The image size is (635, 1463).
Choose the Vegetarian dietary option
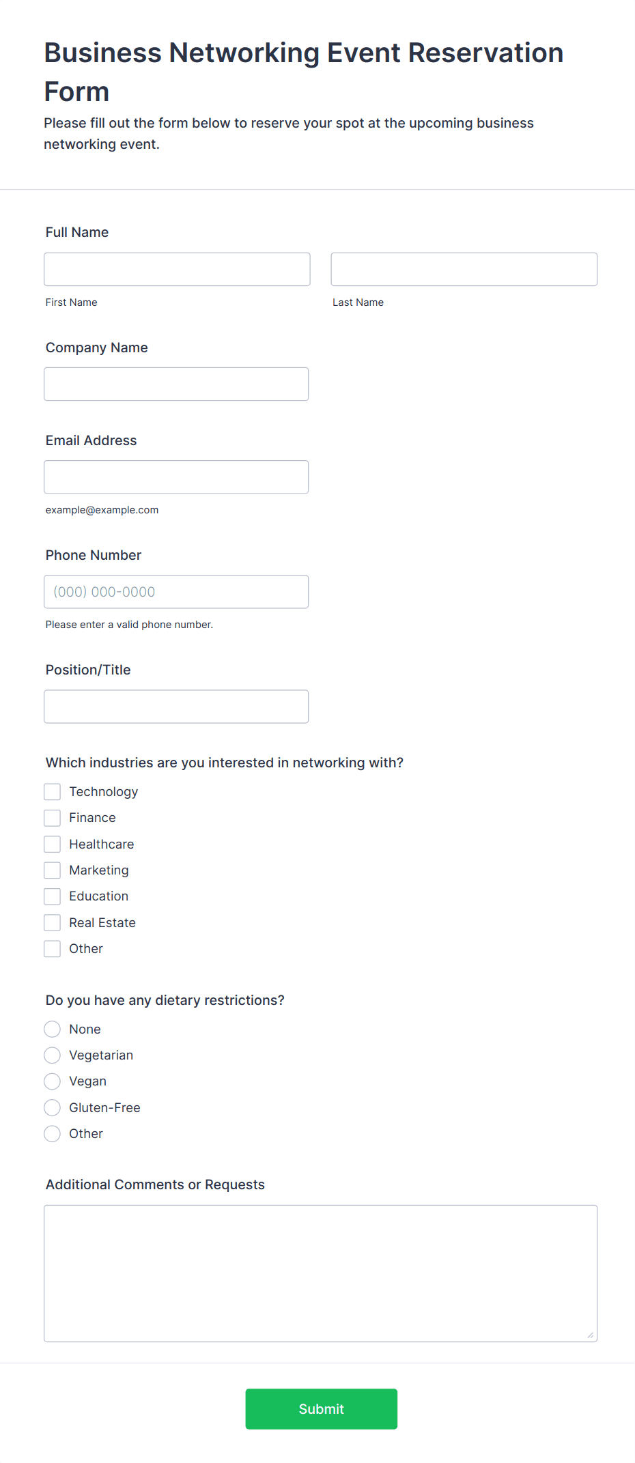(x=52, y=1055)
